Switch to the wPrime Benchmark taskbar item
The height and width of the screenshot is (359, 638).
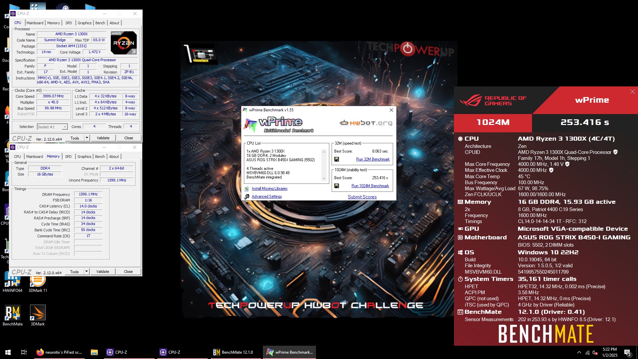[x=289, y=352]
